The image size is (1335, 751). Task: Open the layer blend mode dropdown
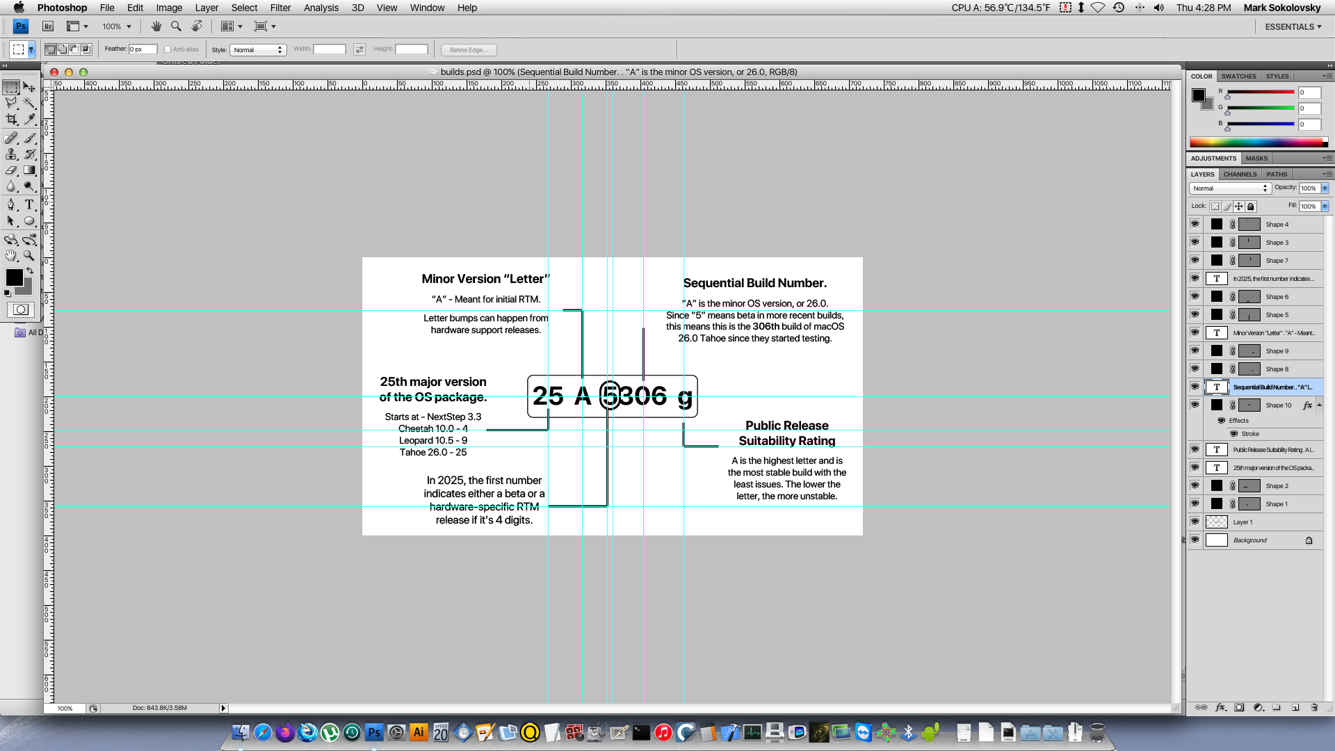coord(1230,188)
